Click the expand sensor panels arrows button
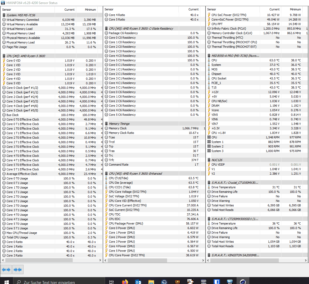The width and height of the screenshot is (309, 284). [x=6, y=270]
